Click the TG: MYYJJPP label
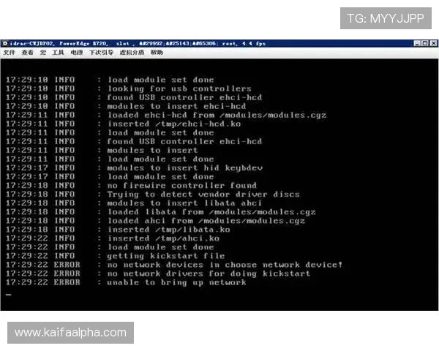439x351 pixels. pyautogui.click(x=386, y=18)
